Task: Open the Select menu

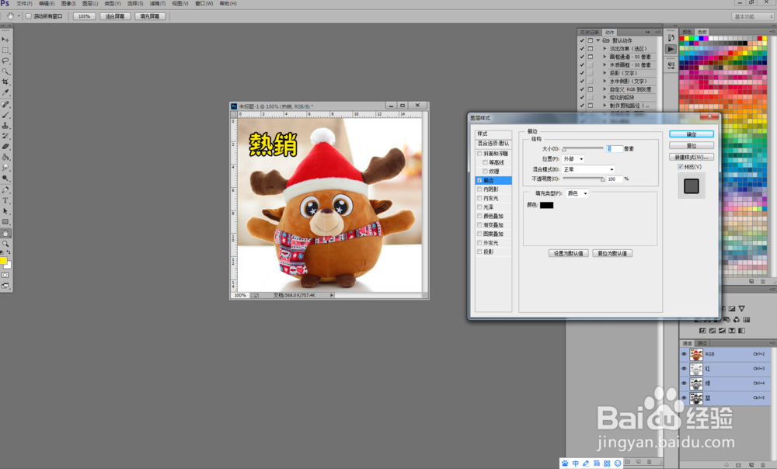Action: (135, 3)
